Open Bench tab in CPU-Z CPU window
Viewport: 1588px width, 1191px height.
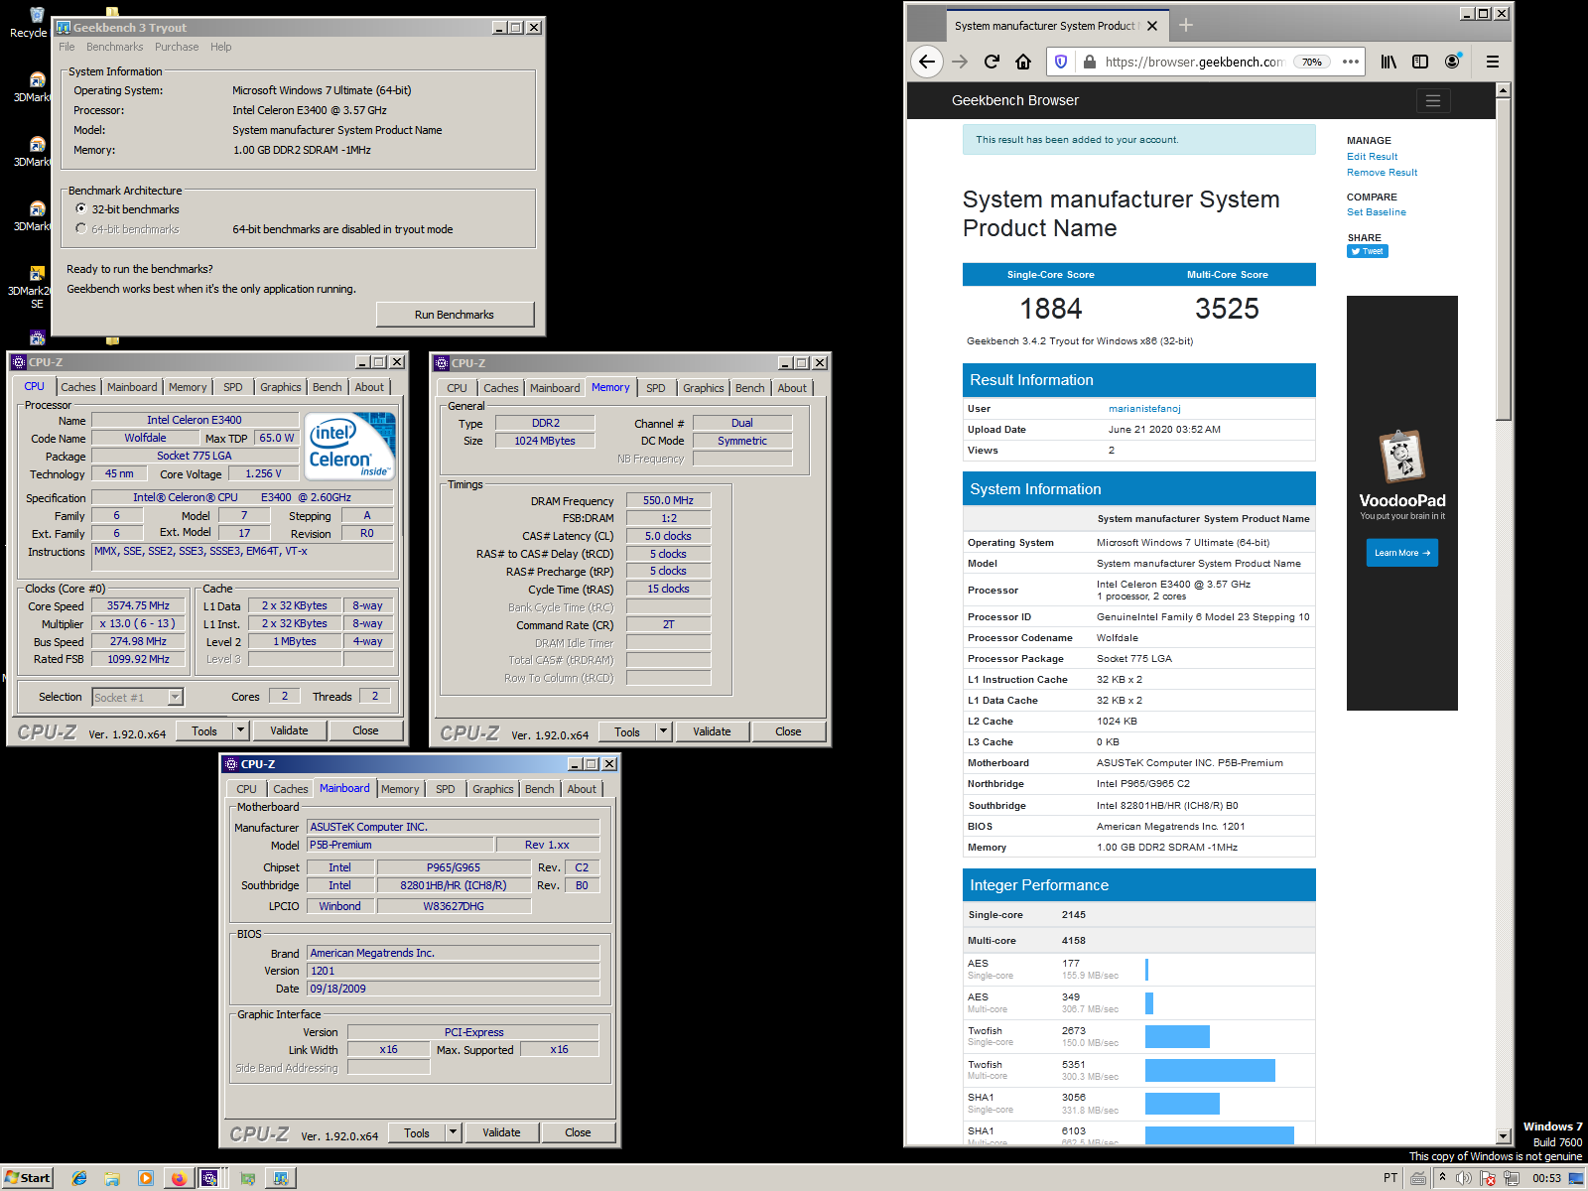328,387
